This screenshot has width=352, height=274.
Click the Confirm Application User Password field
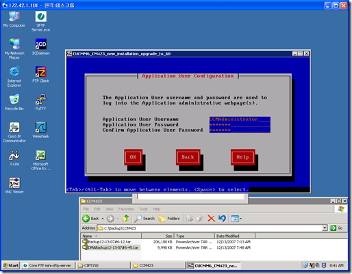[x=240, y=131]
